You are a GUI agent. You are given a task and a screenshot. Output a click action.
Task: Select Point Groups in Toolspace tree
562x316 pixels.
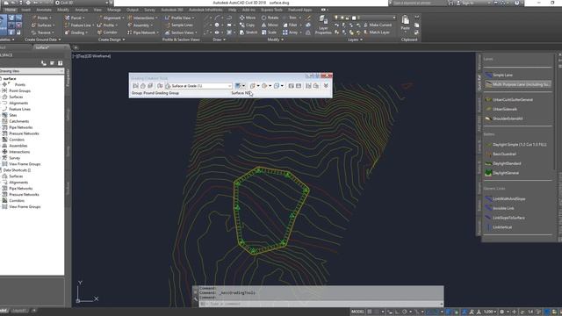(x=19, y=91)
